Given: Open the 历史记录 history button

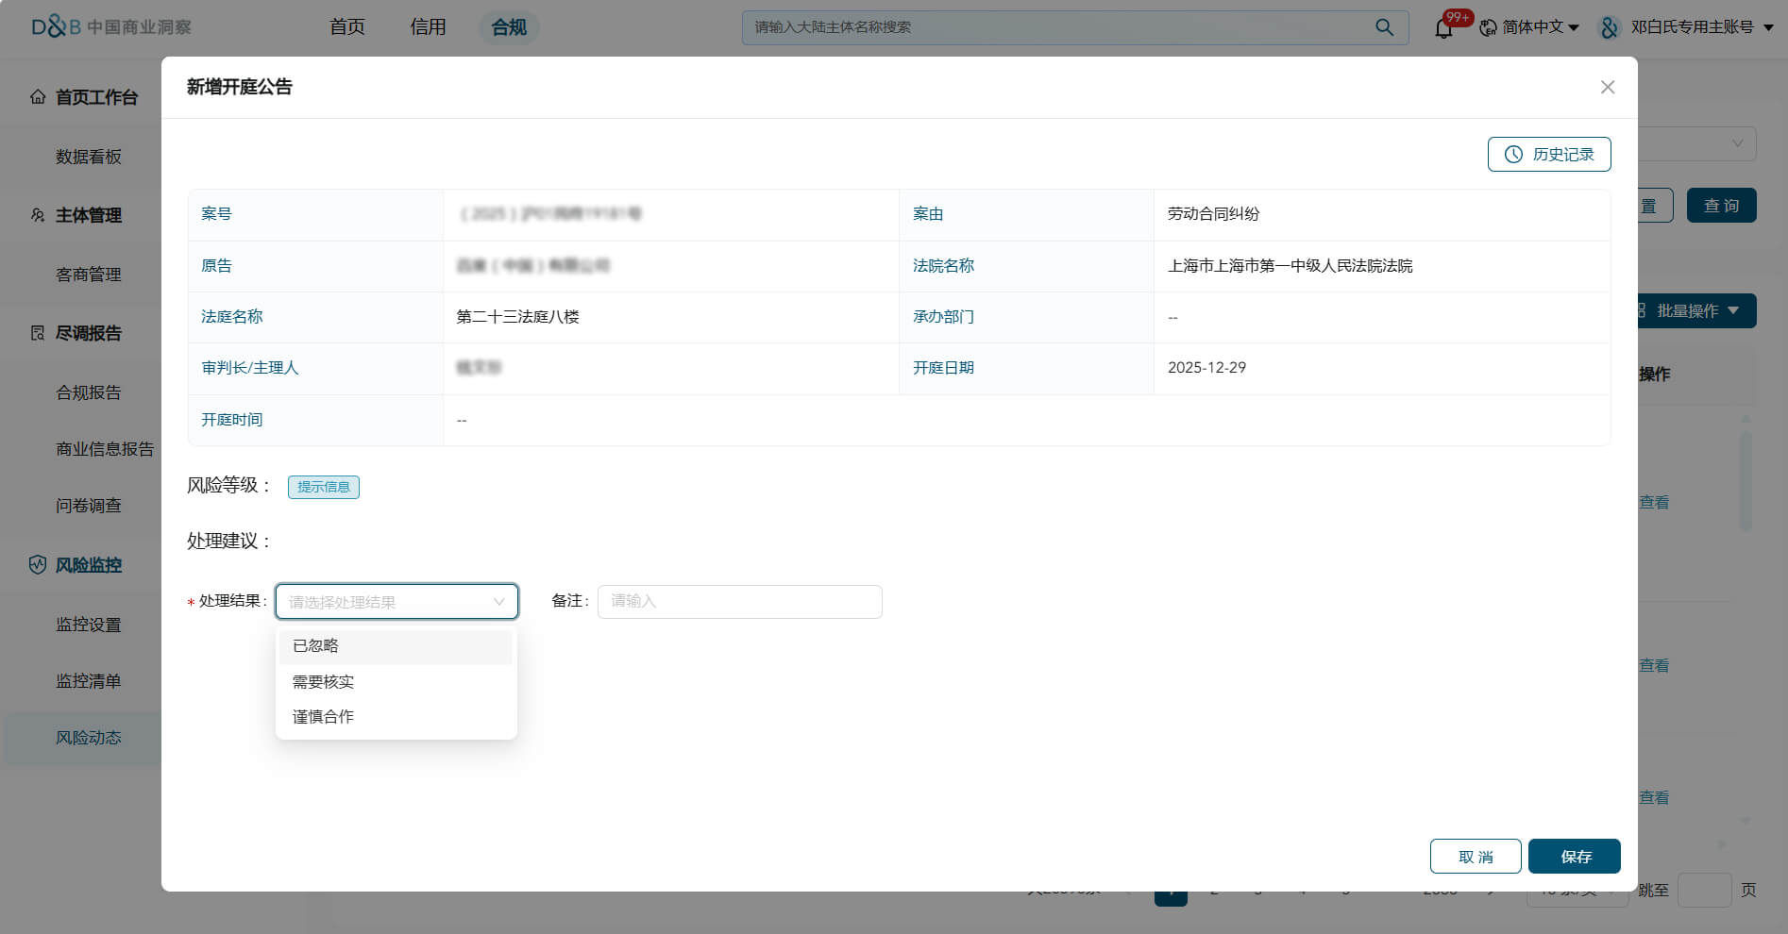Looking at the screenshot, I should click(1549, 154).
